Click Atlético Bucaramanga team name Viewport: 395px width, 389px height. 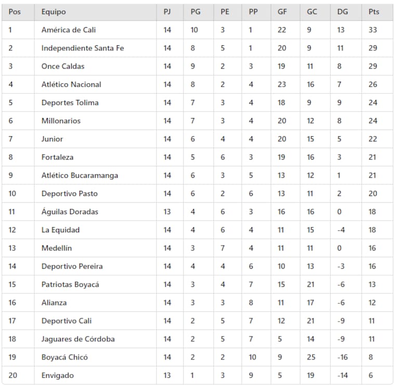pos(80,176)
